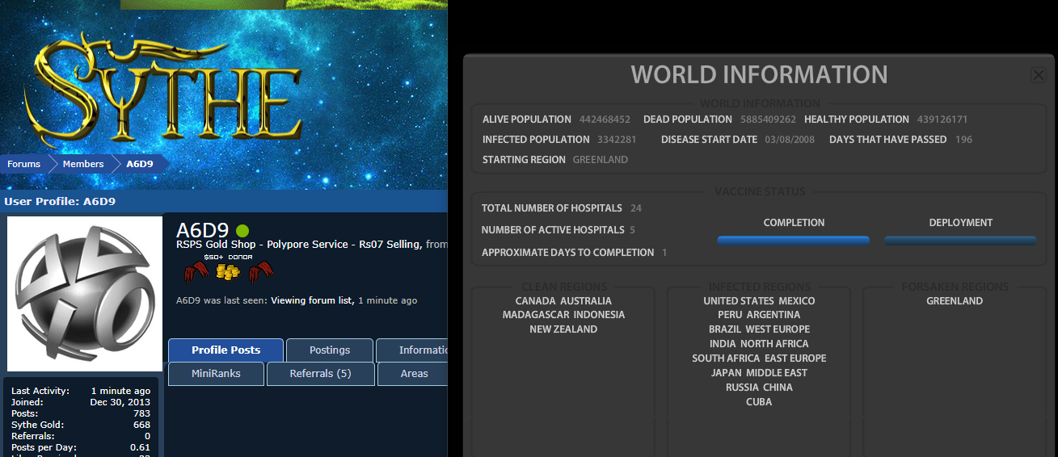
Task: Select CHINA in infected regions
Action: 778,388
